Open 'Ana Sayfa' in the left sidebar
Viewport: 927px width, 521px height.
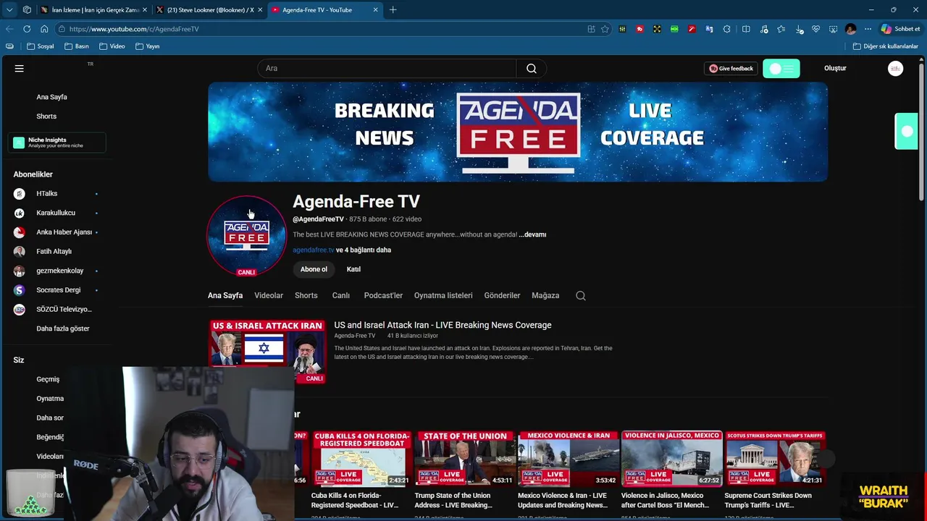[x=51, y=97]
